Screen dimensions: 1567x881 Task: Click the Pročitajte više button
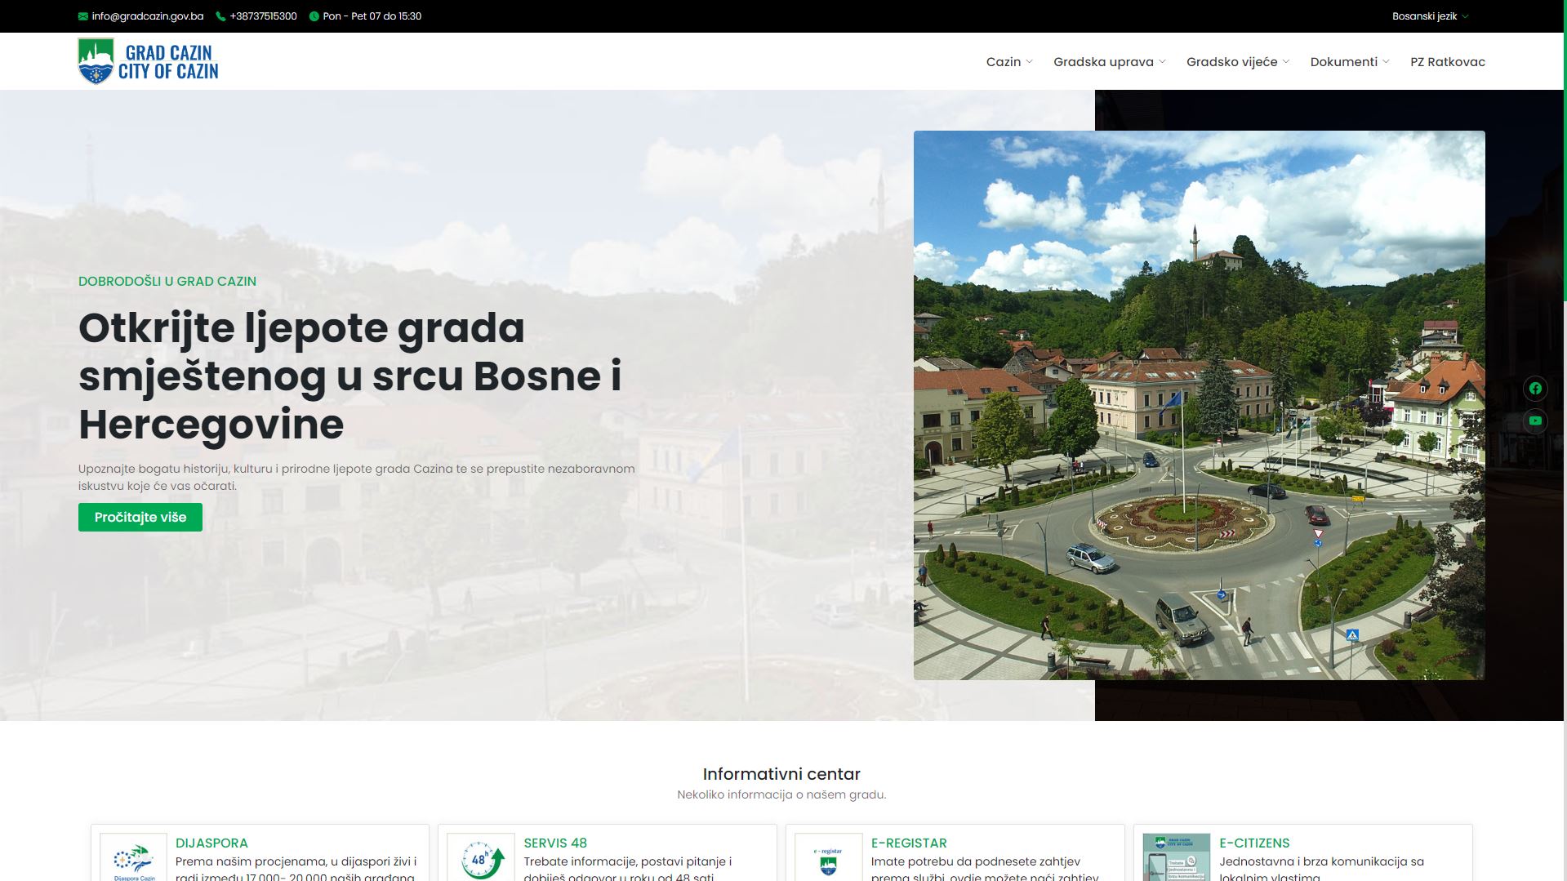point(140,518)
